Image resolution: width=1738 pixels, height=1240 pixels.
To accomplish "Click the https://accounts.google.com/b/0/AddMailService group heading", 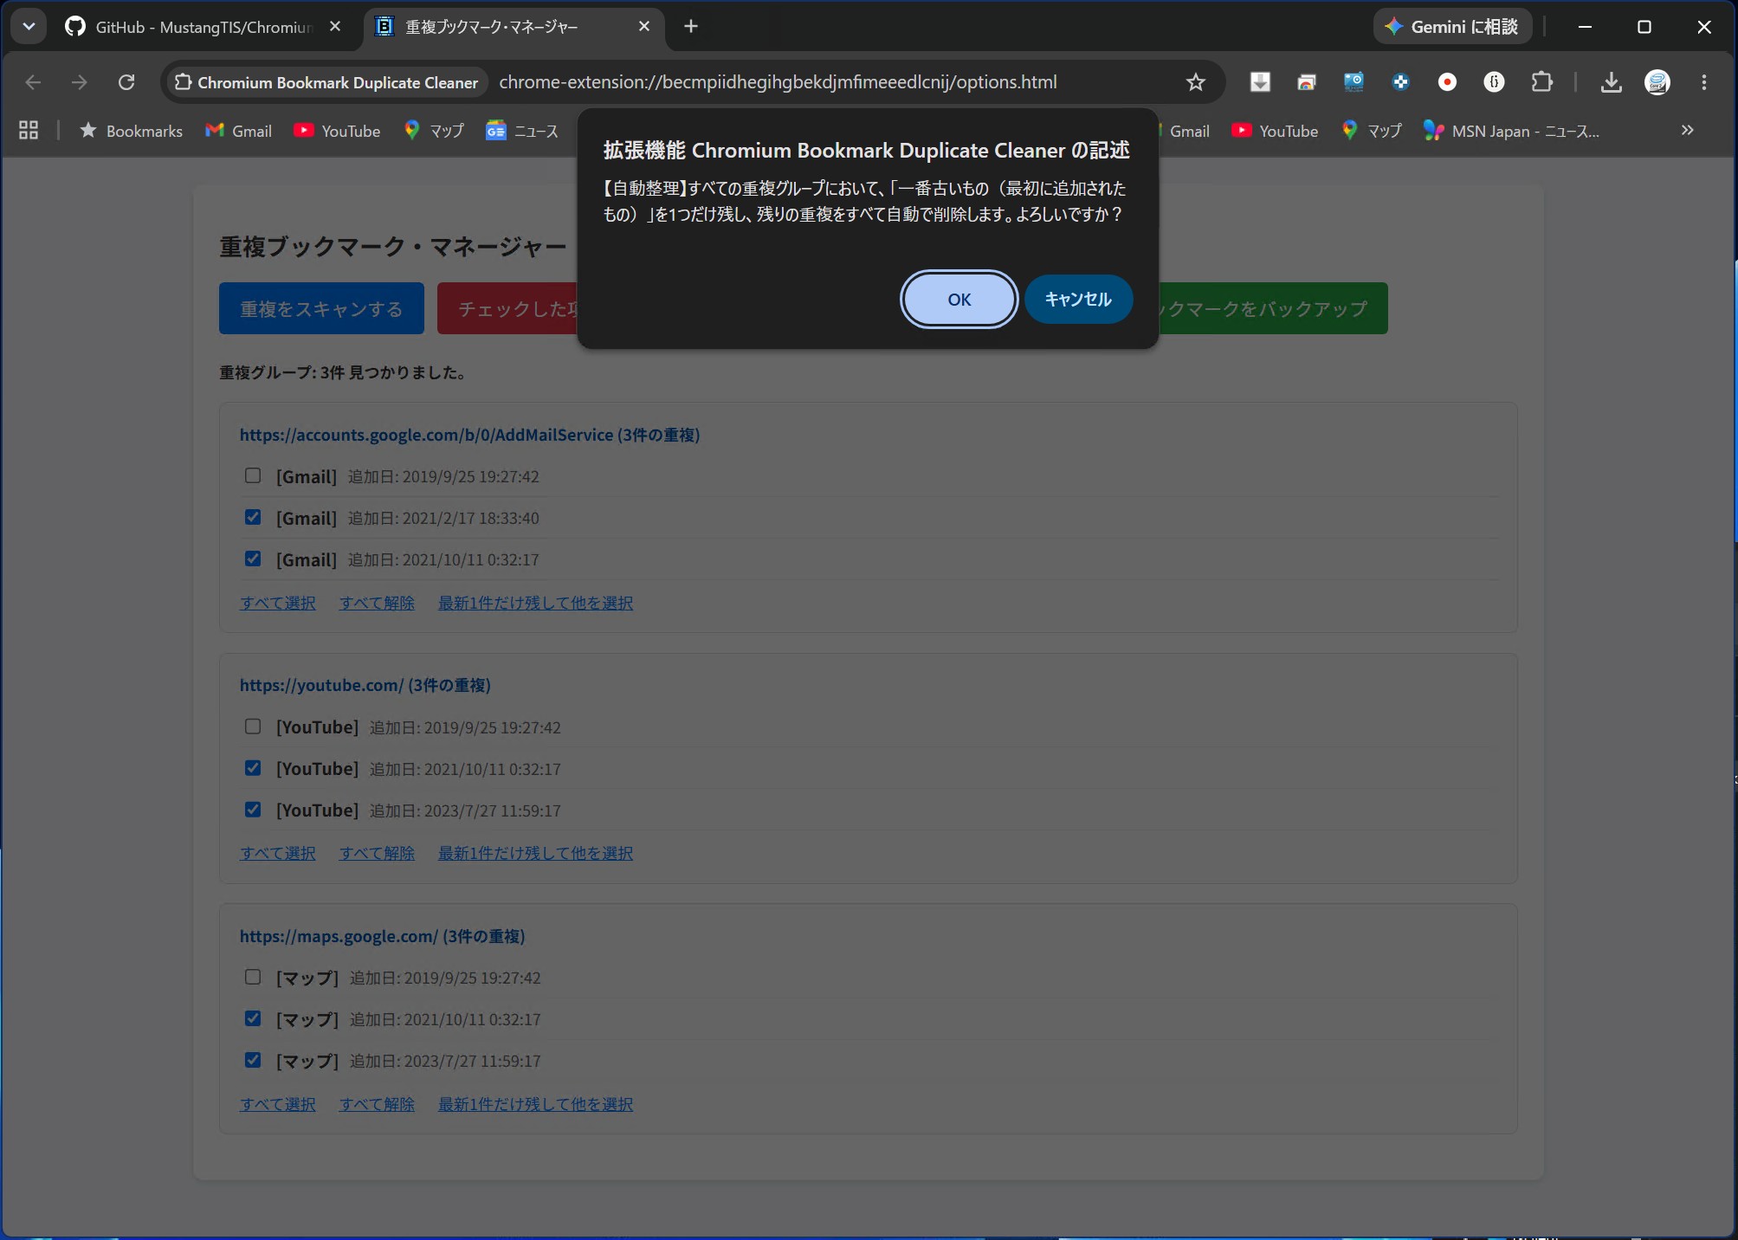I will [x=470, y=435].
